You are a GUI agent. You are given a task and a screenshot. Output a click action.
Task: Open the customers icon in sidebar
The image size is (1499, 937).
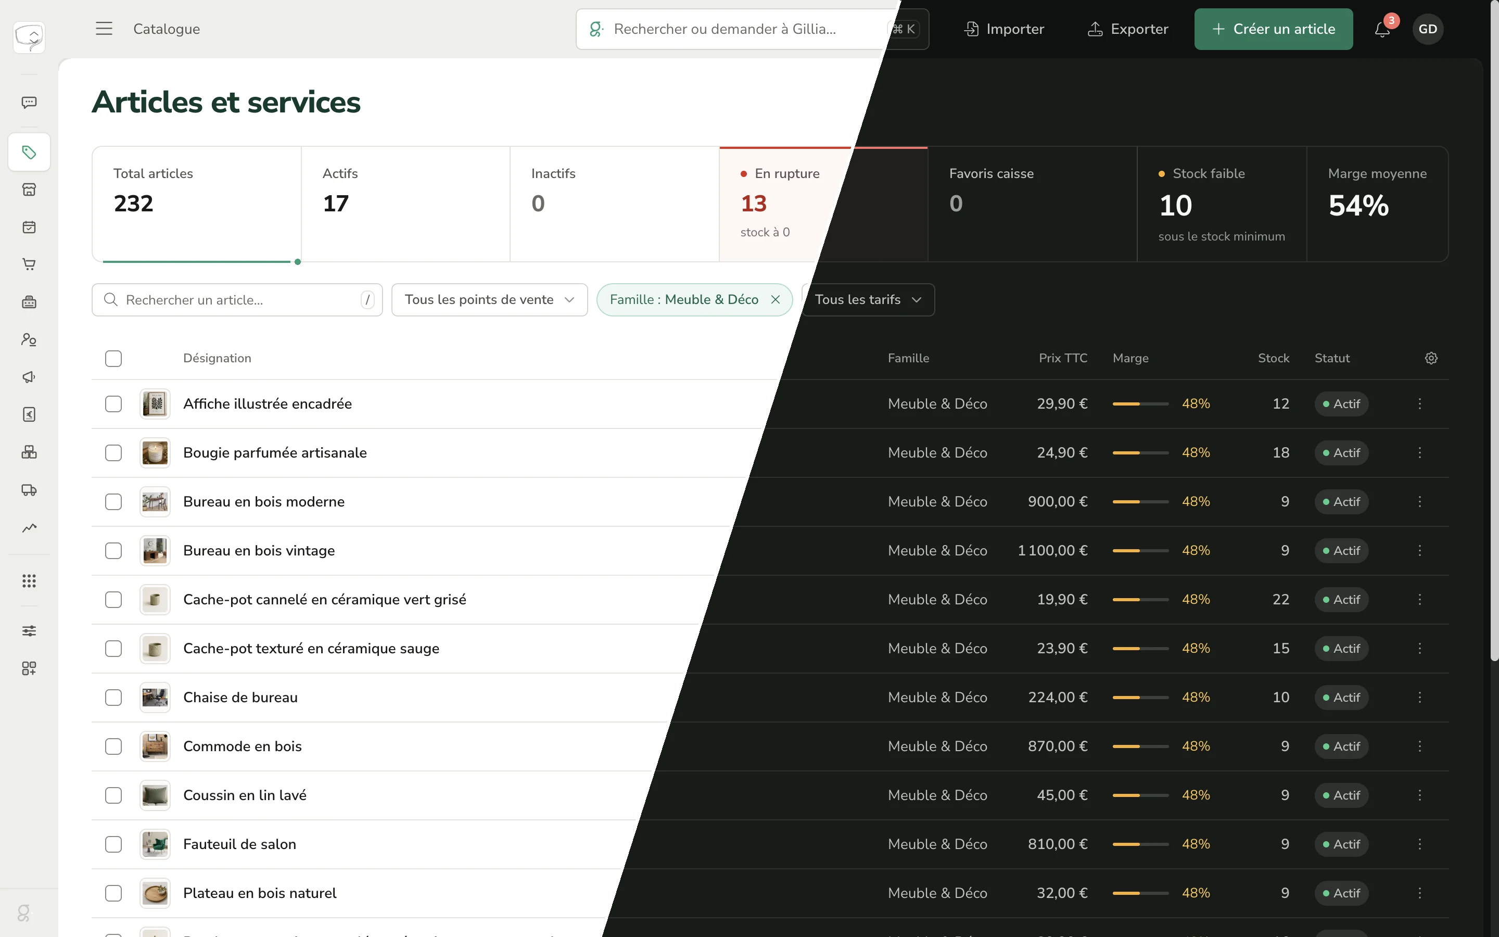(x=29, y=339)
